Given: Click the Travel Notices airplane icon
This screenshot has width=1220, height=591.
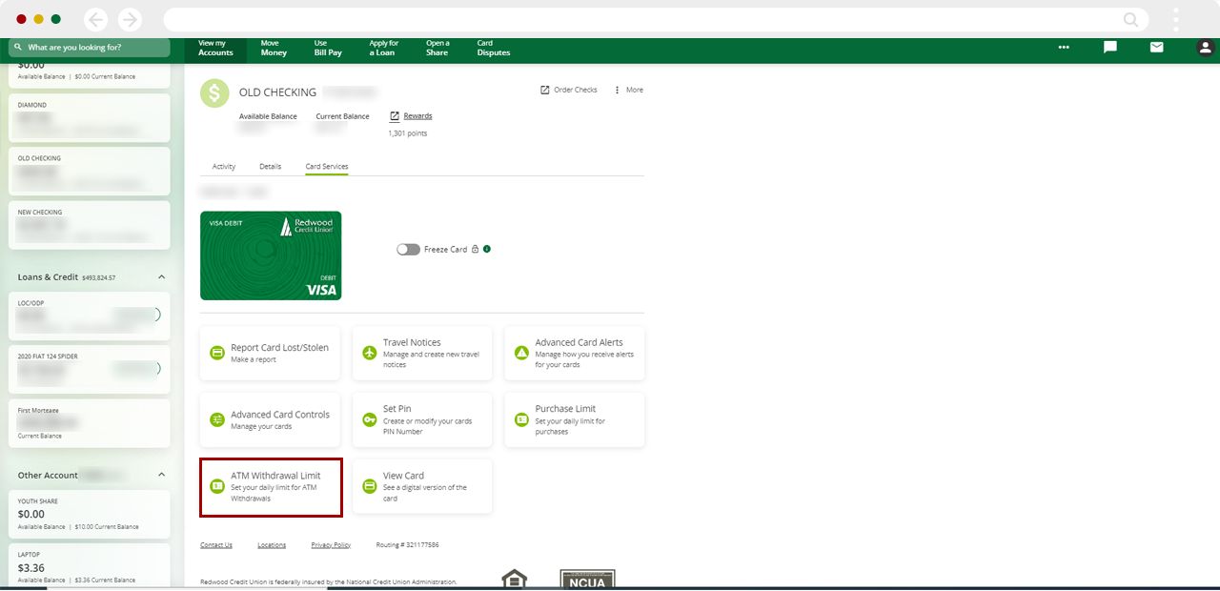Looking at the screenshot, I should [370, 354].
